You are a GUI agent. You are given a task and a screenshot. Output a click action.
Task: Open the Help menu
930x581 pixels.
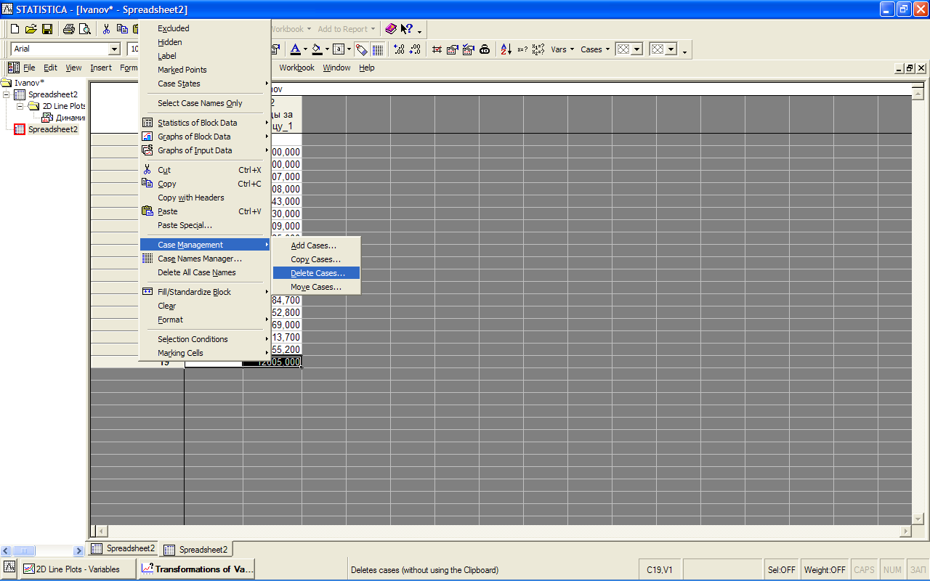tap(367, 68)
